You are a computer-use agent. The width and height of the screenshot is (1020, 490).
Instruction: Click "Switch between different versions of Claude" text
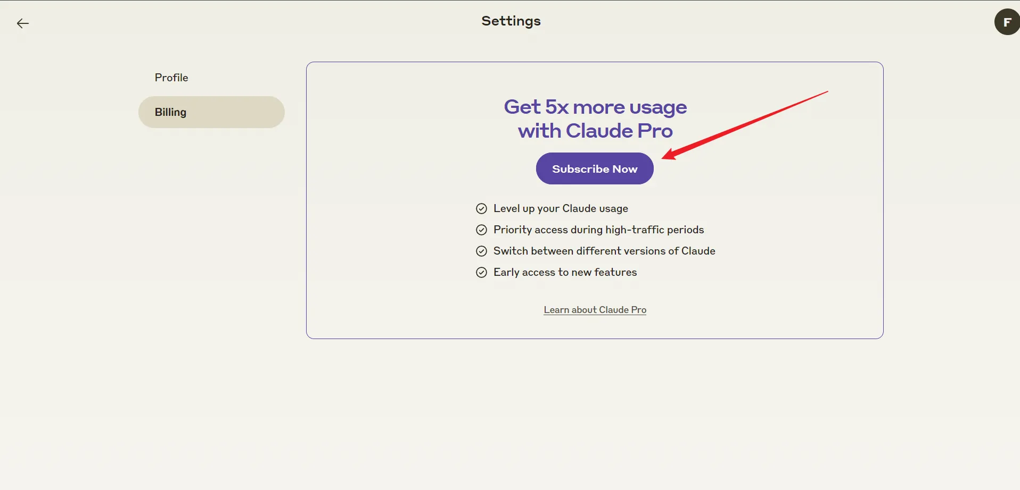[x=604, y=251]
